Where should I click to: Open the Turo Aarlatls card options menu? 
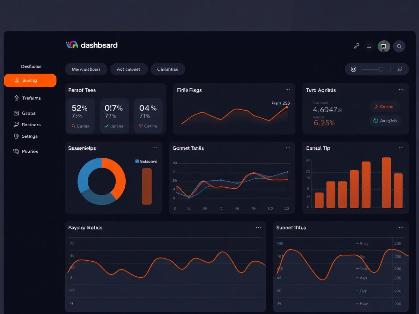(x=401, y=90)
